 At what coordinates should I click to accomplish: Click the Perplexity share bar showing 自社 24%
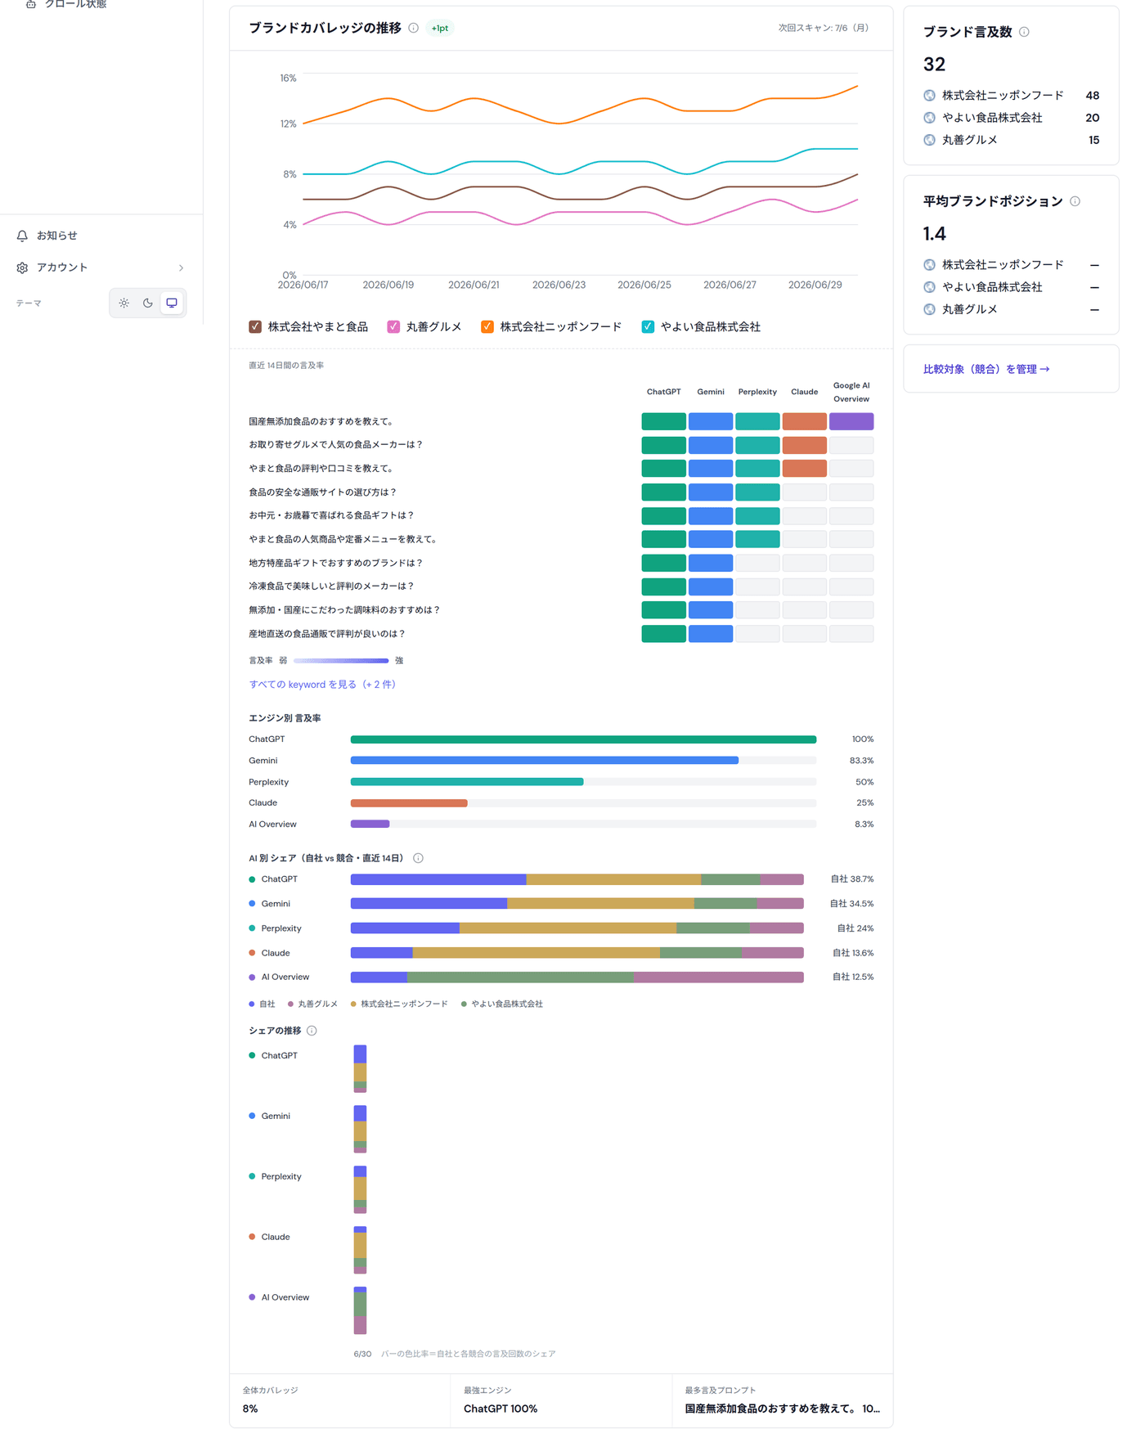coord(577,928)
